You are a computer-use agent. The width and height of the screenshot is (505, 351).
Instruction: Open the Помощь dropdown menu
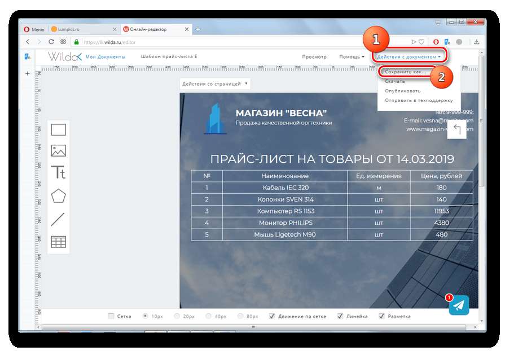coord(351,57)
